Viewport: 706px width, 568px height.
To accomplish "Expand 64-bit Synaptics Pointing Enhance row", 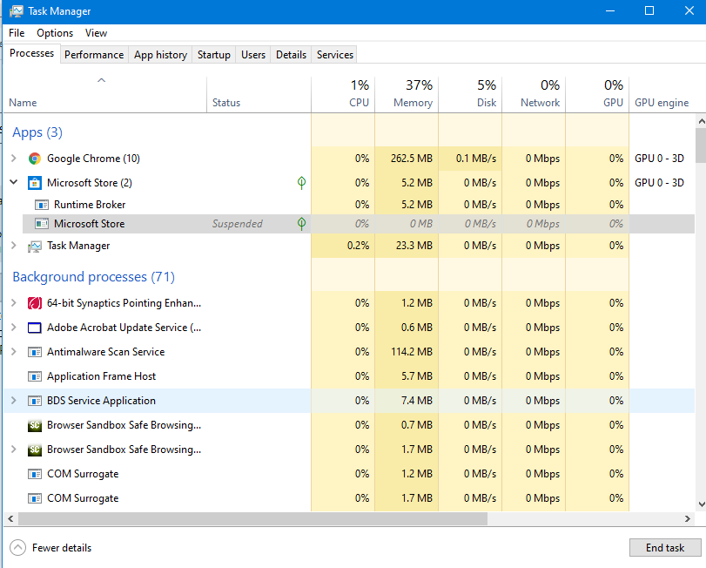I will point(14,302).
